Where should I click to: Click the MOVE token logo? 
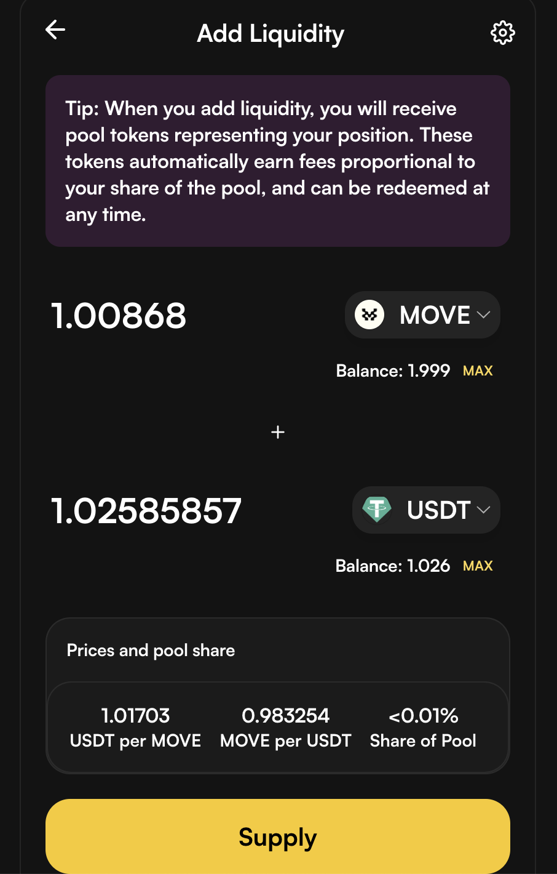369,315
